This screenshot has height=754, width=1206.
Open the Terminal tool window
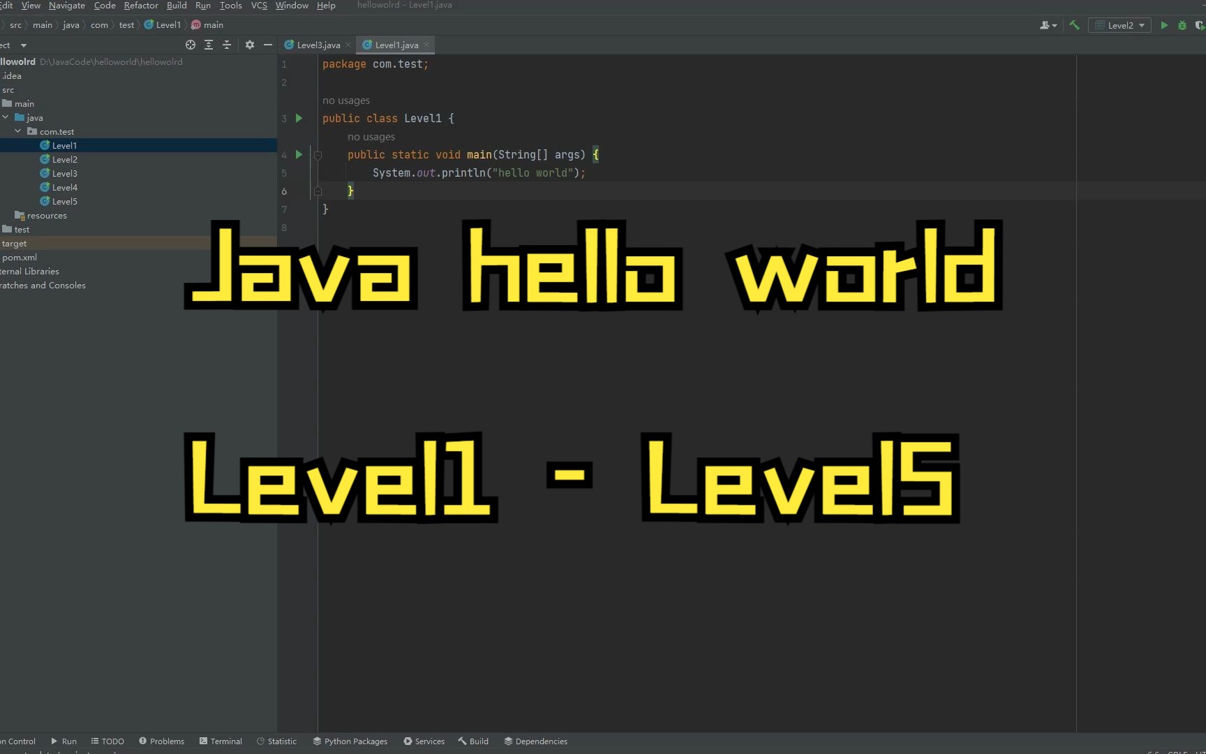(221, 741)
